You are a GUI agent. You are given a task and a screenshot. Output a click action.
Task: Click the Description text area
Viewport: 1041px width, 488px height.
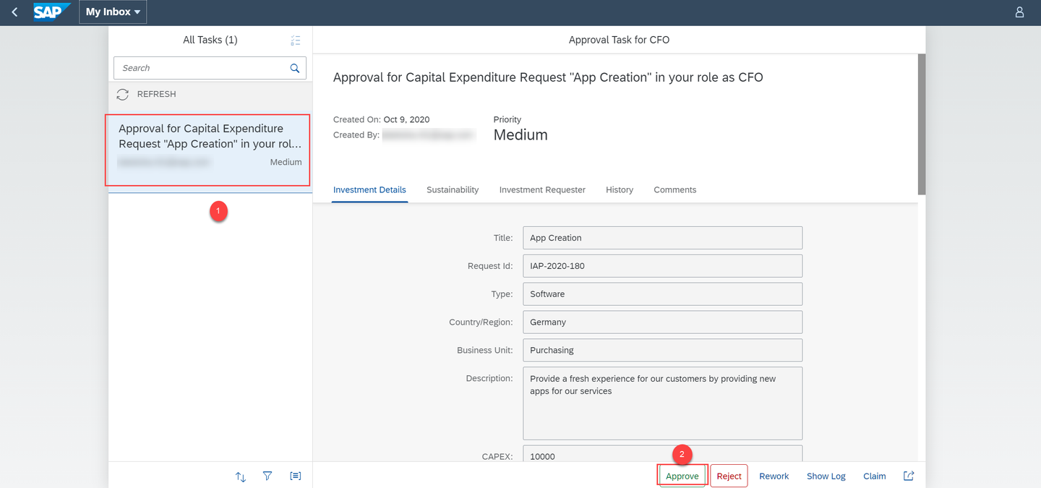[x=662, y=403]
